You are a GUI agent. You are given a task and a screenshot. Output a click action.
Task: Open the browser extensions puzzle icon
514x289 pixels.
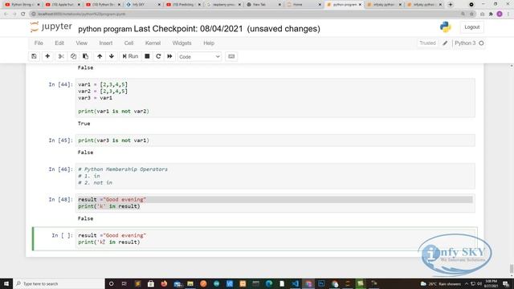point(491,14)
